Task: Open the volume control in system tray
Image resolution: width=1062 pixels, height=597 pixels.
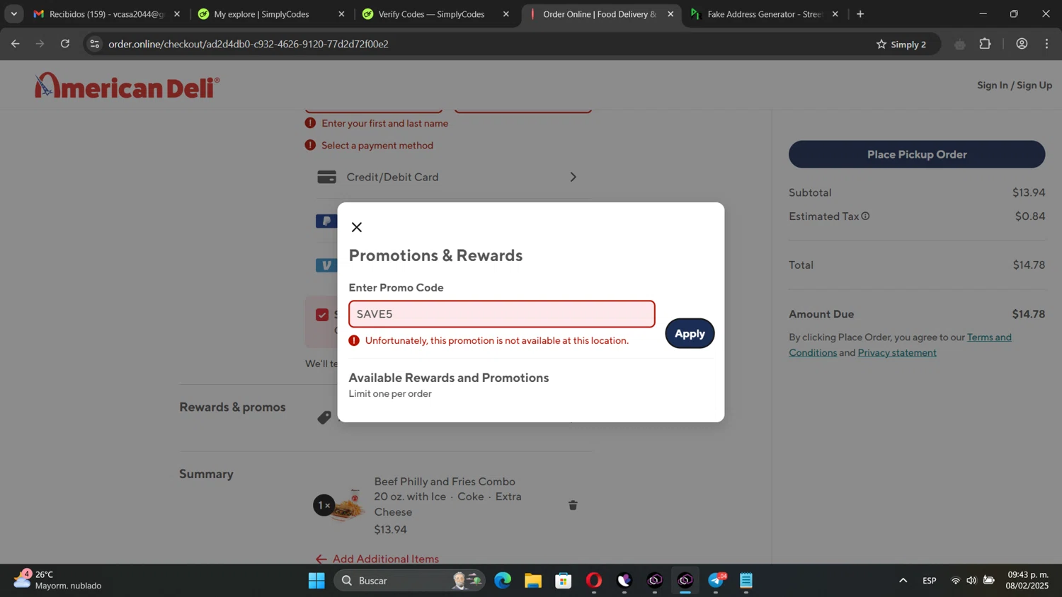Action: pyautogui.click(x=971, y=581)
